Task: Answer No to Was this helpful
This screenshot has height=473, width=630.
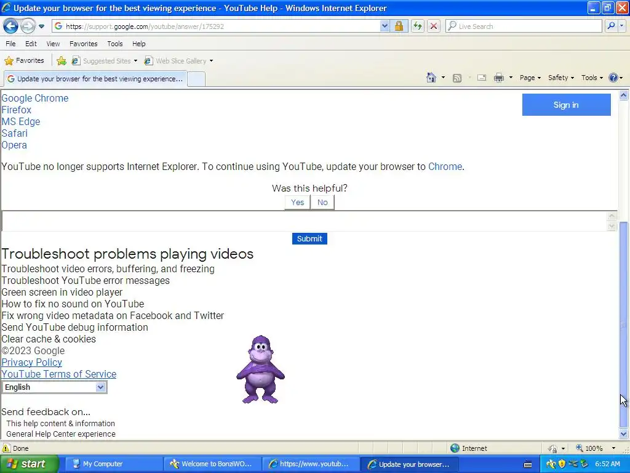Action: (322, 202)
